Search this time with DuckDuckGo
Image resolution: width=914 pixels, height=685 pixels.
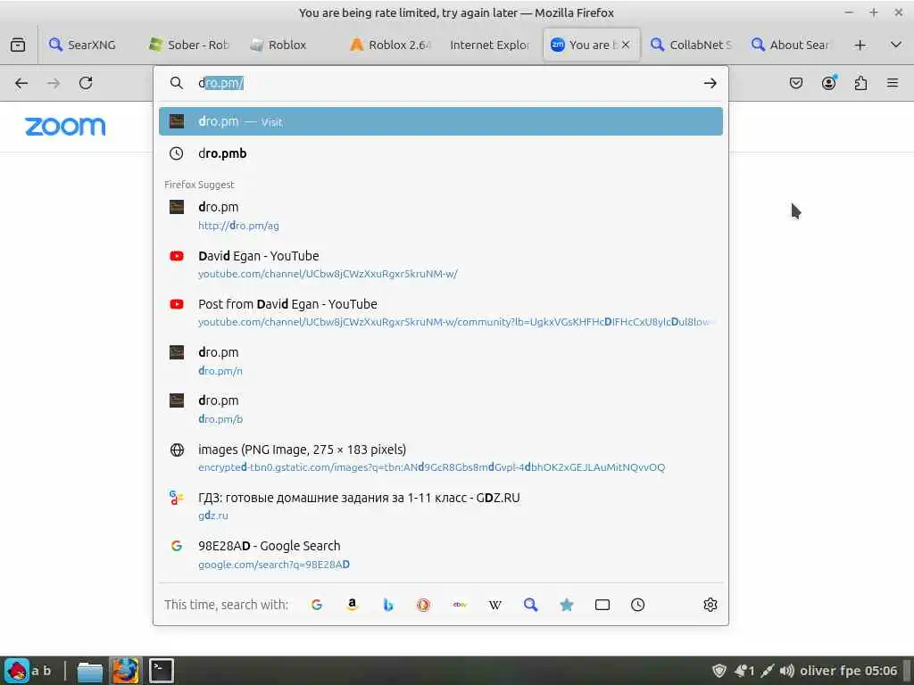point(423,605)
